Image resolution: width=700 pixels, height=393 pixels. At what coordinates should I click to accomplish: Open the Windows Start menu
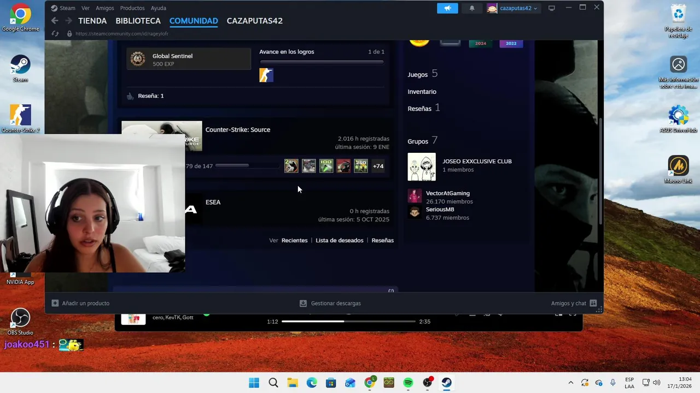254,383
